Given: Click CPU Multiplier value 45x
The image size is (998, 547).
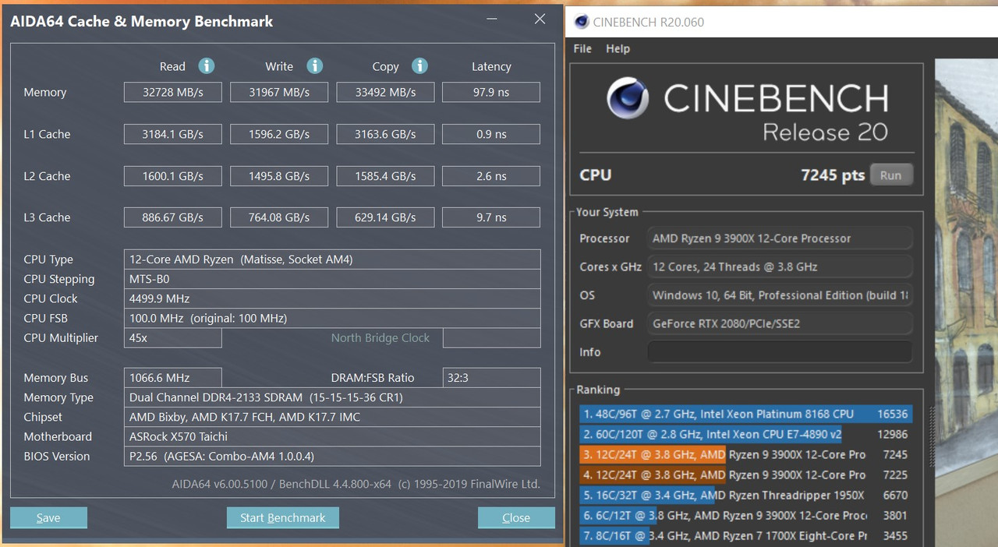Looking at the screenshot, I should pos(172,337).
